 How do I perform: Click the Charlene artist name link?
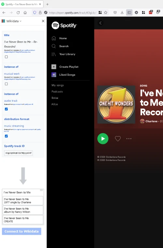pyautogui.click(x=151, y=121)
